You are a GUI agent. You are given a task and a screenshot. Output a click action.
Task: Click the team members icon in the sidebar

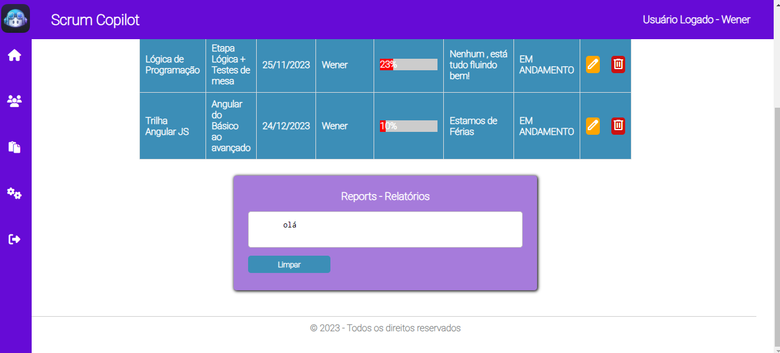click(14, 101)
